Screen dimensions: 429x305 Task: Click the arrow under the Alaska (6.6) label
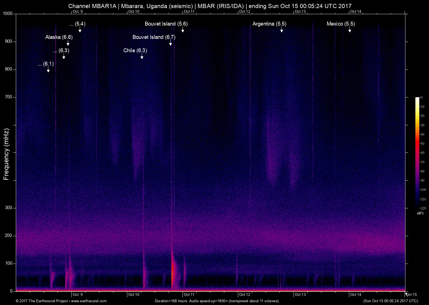coord(68,43)
